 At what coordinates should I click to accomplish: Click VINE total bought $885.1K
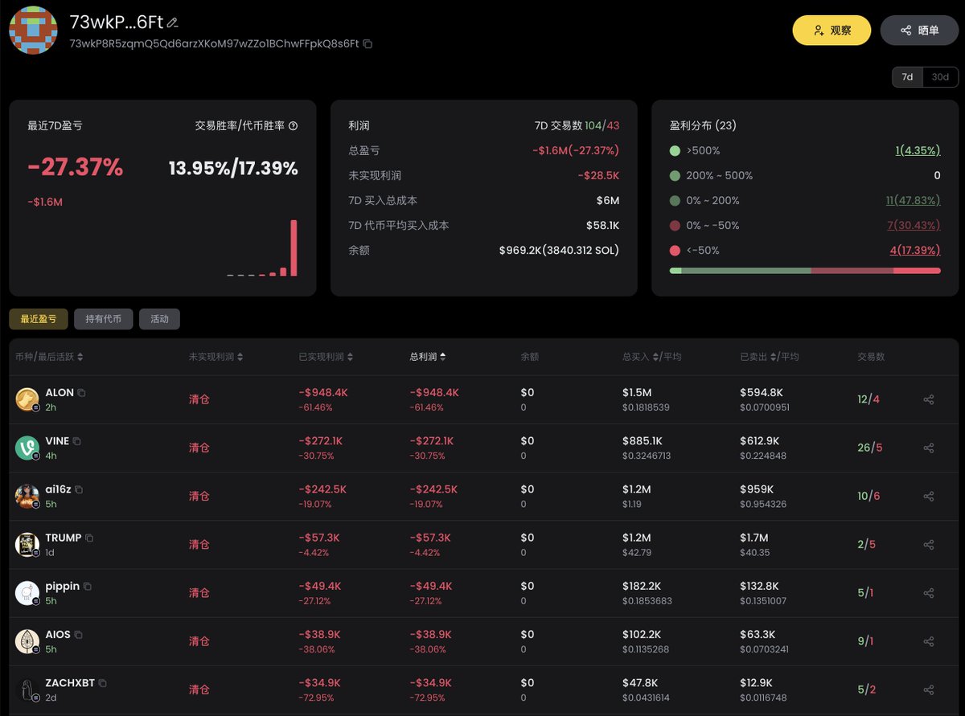click(x=642, y=441)
